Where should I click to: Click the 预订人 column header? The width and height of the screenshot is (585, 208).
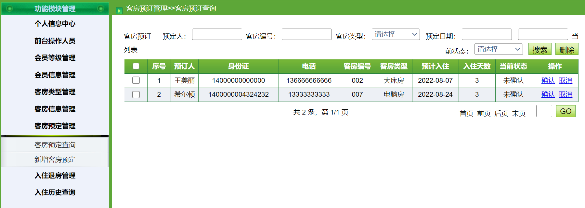184,66
